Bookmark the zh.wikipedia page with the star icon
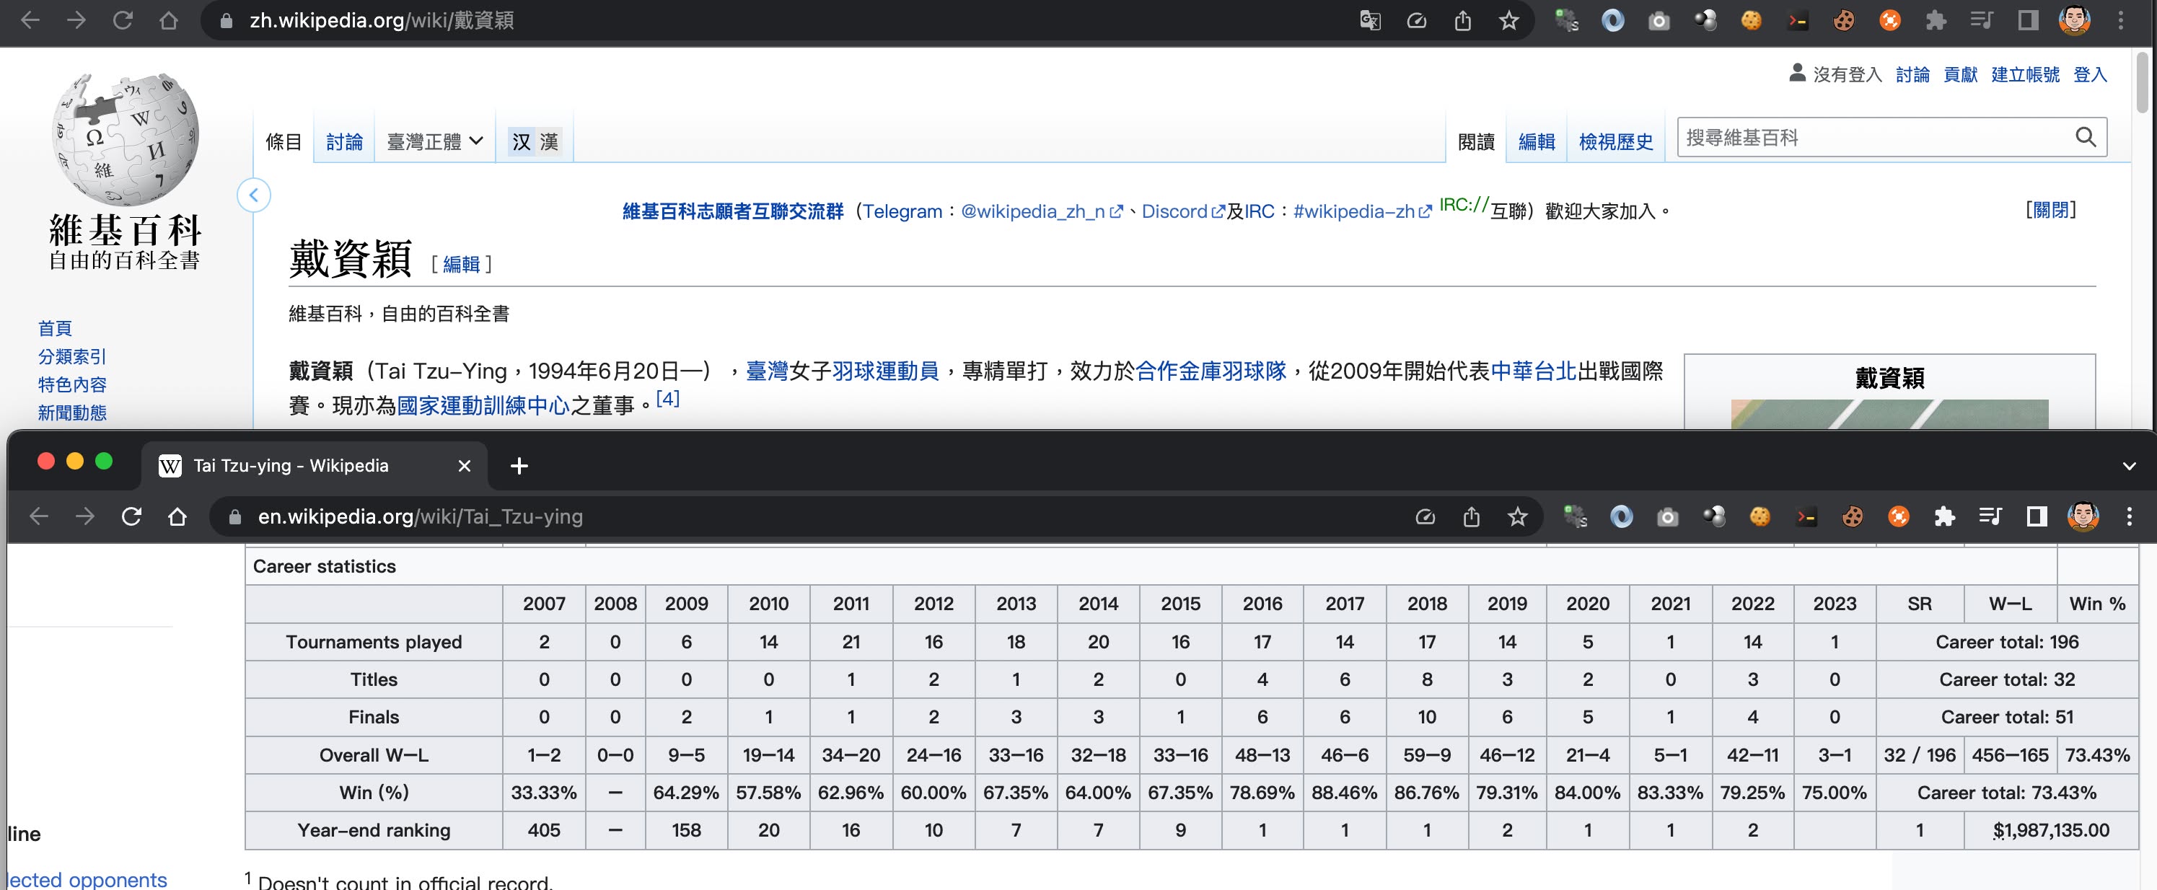This screenshot has height=890, width=2157. click(1509, 20)
